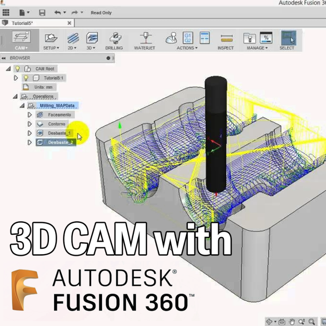This screenshot has width=326, height=326.
Task: Click the new Setup folder icon
Action: pyautogui.click(x=51, y=38)
